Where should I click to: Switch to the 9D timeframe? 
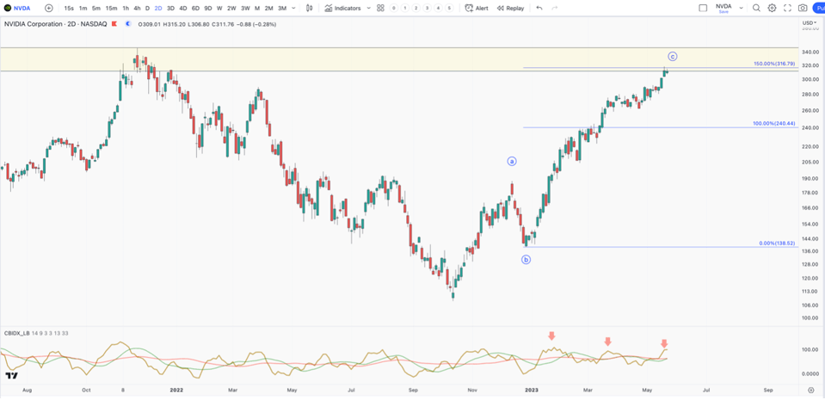pos(208,9)
